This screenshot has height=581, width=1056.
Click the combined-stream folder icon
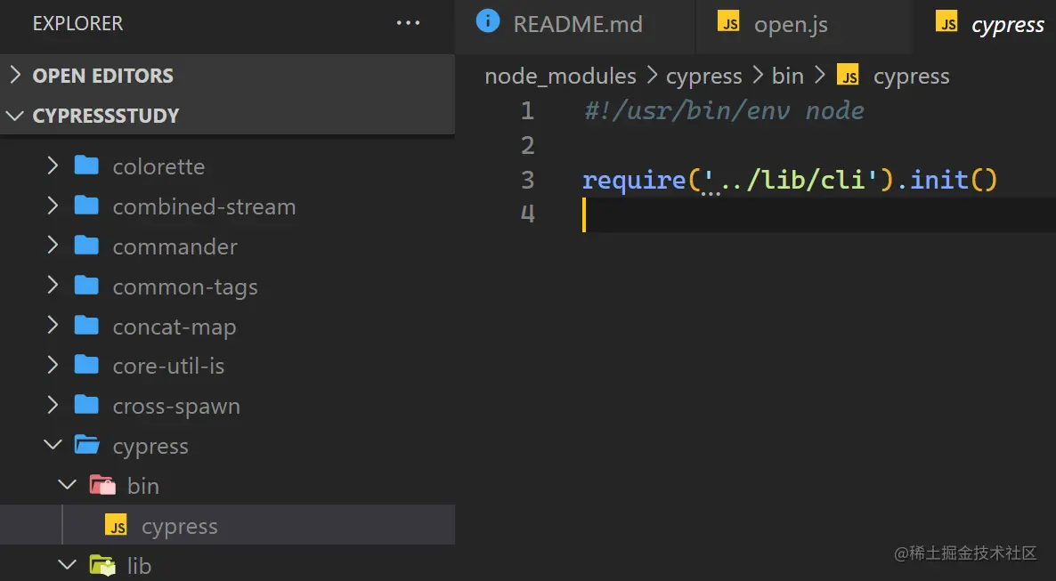86,206
